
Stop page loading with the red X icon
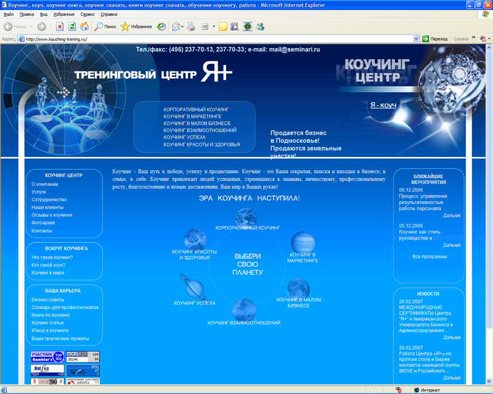[x=59, y=26]
